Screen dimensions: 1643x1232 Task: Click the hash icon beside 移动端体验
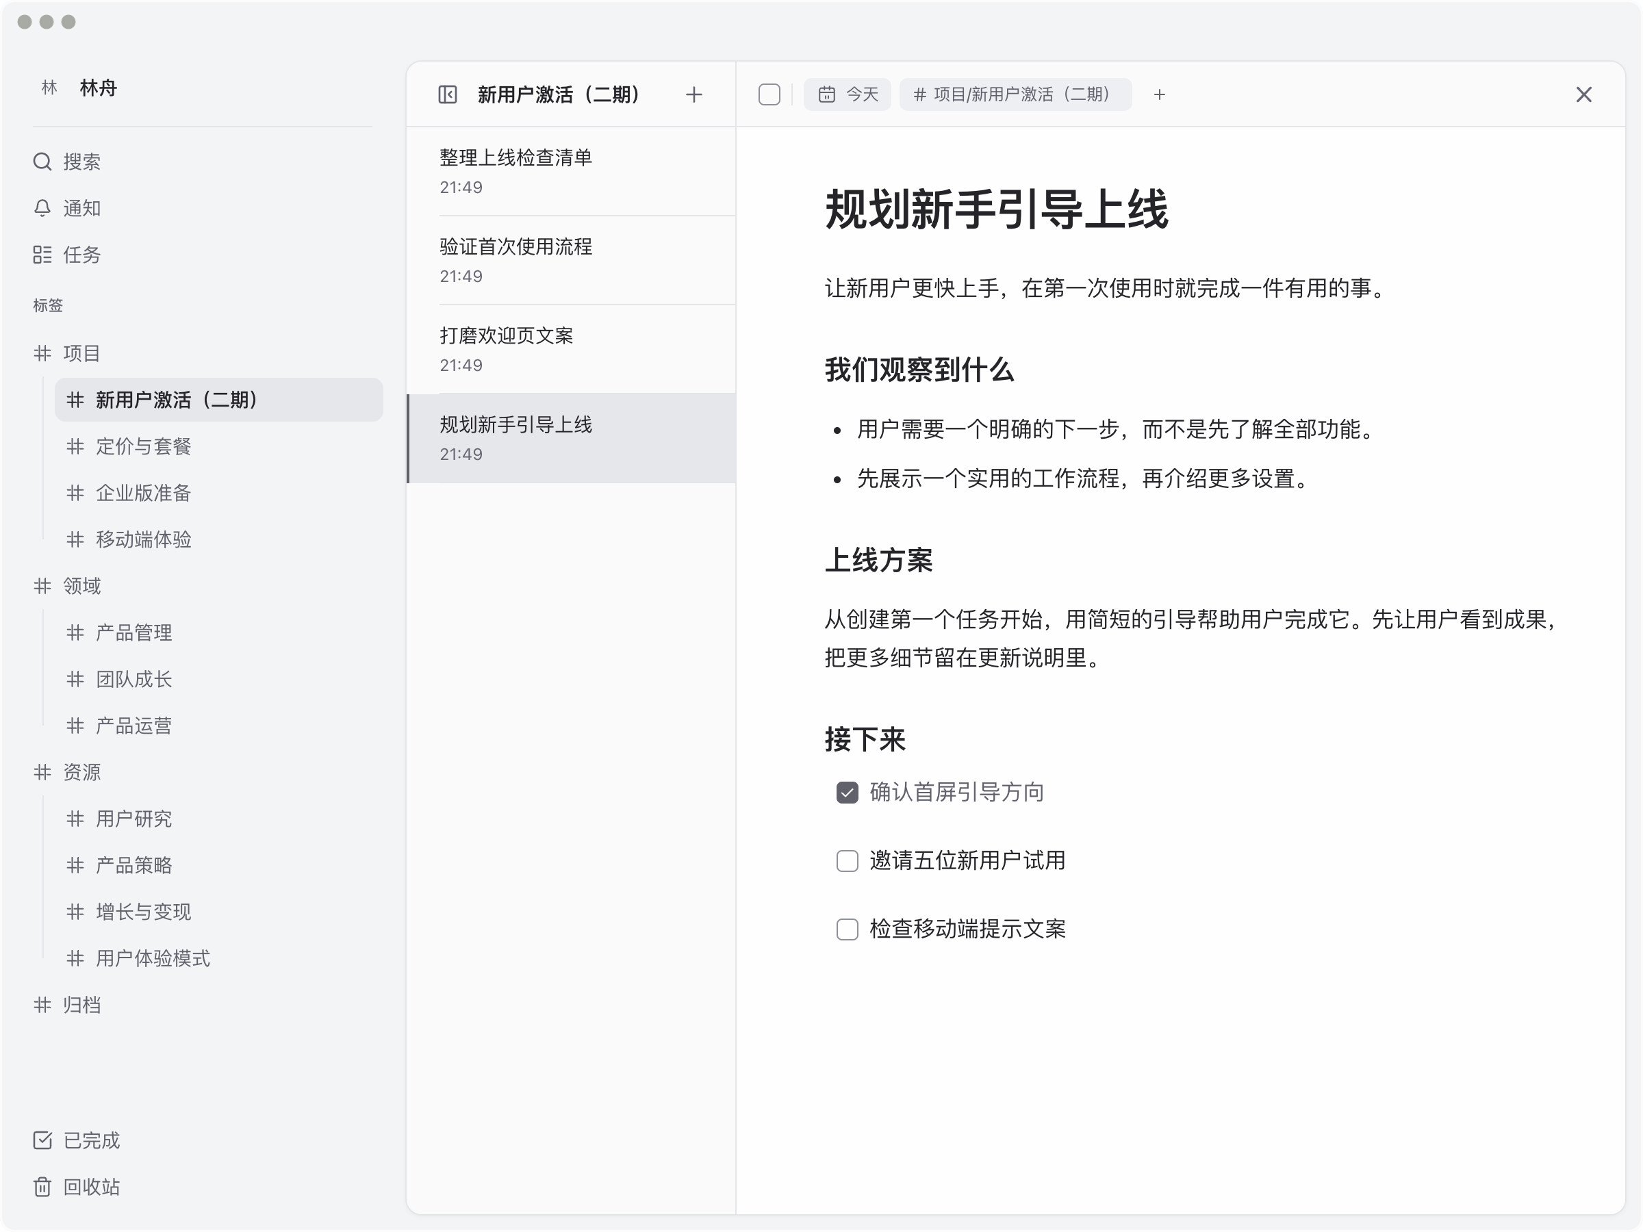(x=75, y=539)
